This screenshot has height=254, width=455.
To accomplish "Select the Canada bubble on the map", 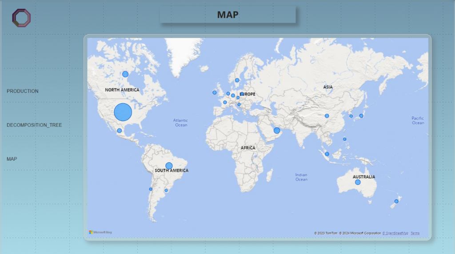I will pyautogui.click(x=125, y=74).
